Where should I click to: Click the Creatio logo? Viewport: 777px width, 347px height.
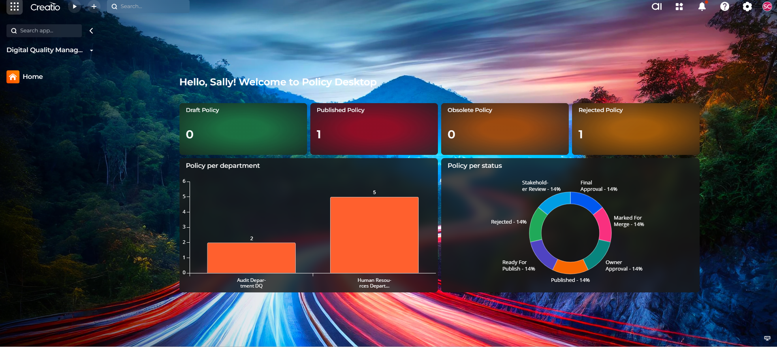click(x=45, y=7)
